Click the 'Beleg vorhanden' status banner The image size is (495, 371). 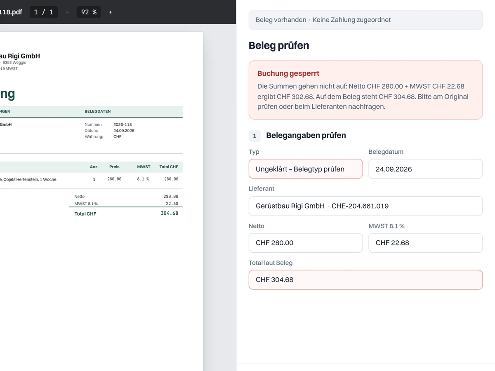[x=365, y=20]
